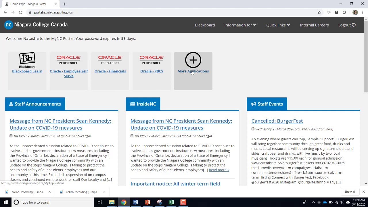Reload the page with the refresh icon
The height and width of the screenshot is (207, 368).
[x=21, y=12]
